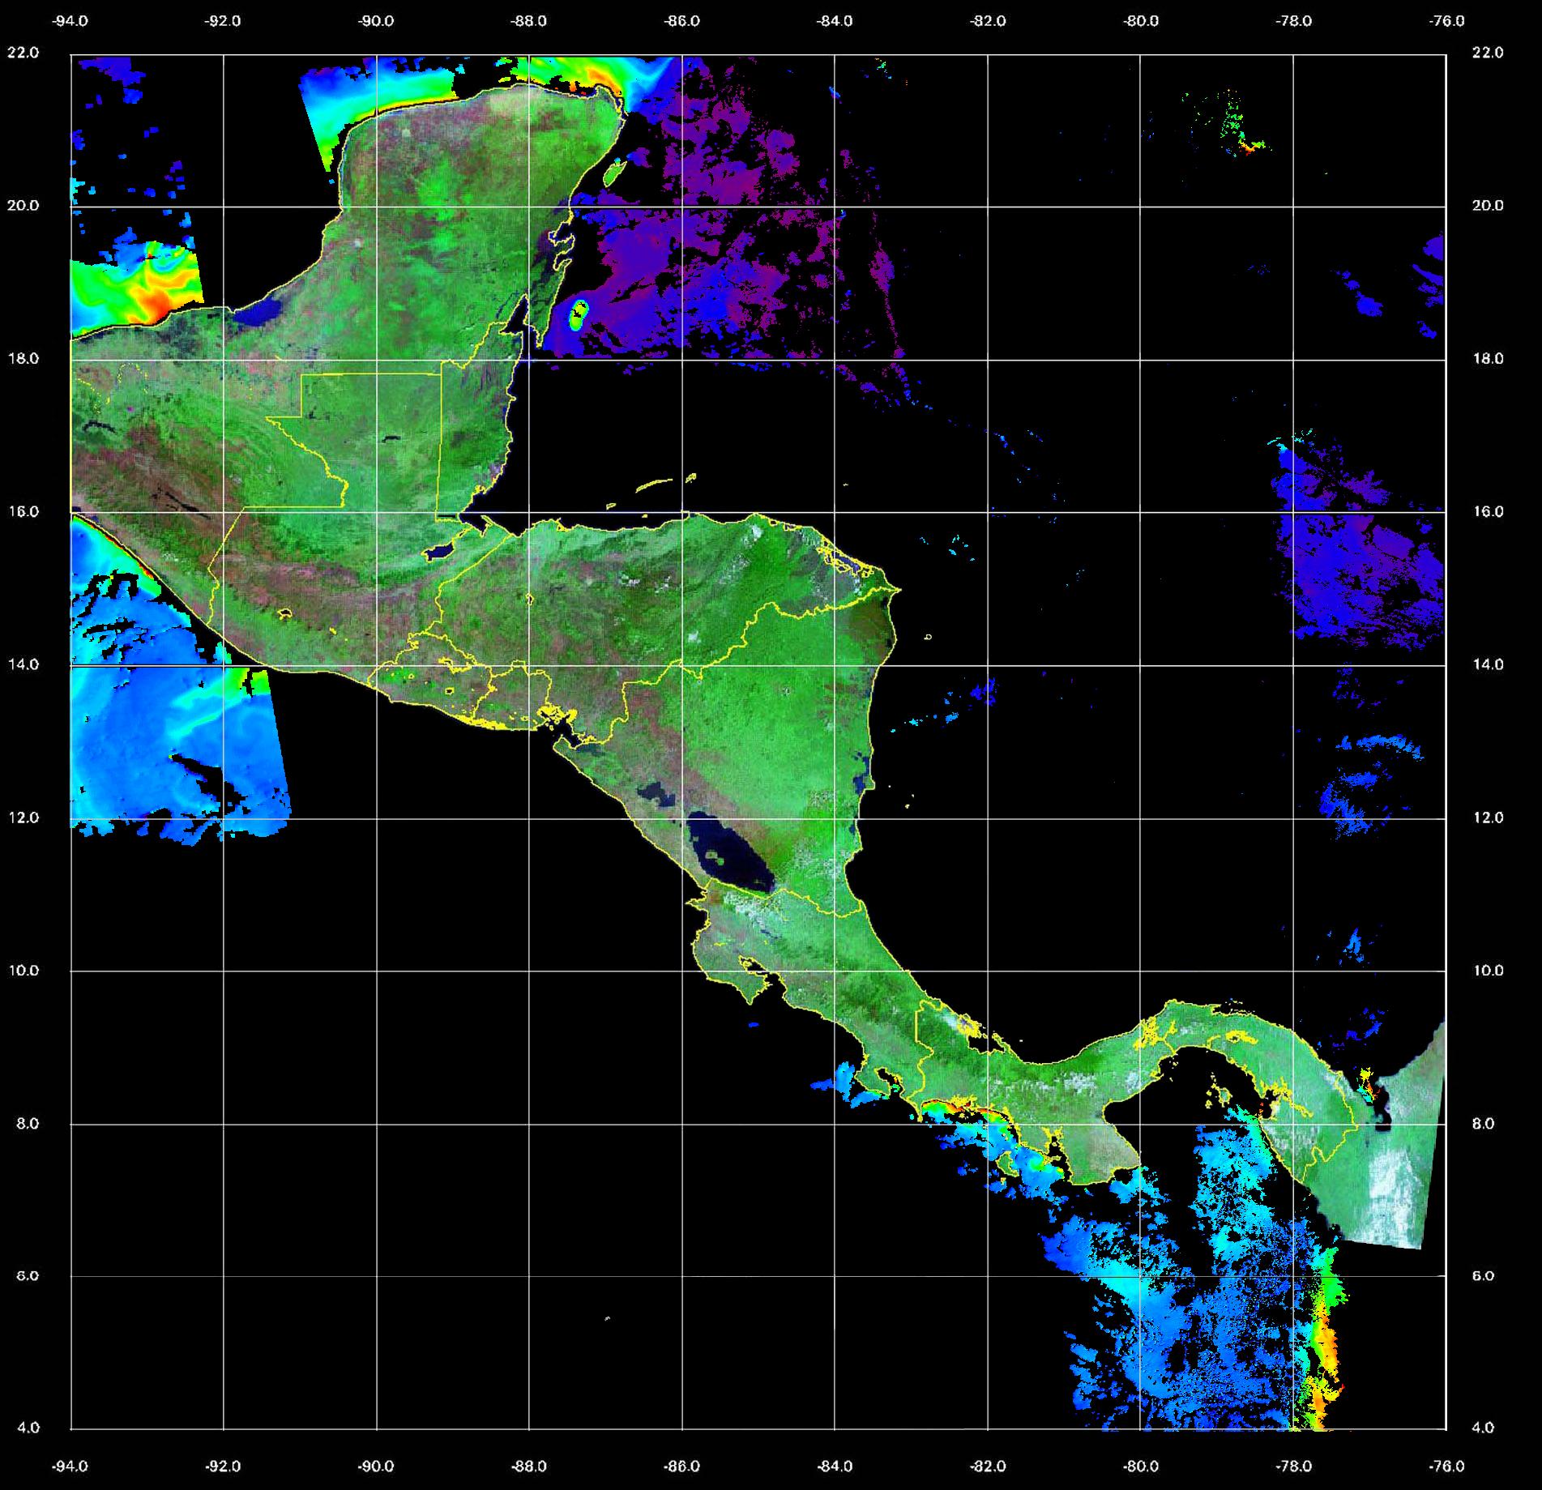Click Cozumel island off the Yucatan coast
The width and height of the screenshot is (1542, 1490).
(617, 171)
